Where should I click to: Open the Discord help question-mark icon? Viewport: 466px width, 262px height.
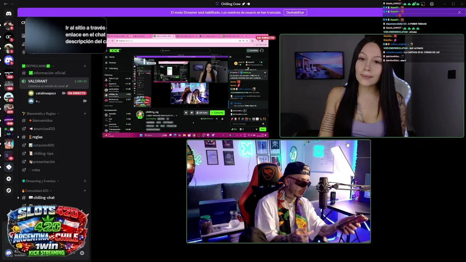tap(432, 4)
